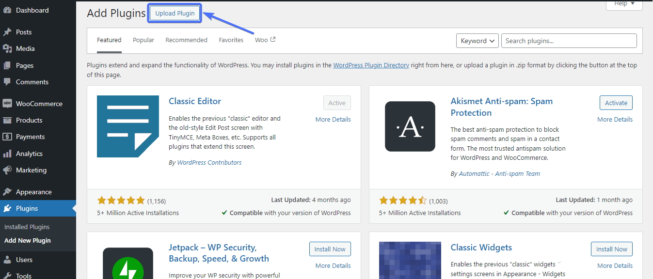This screenshot has width=653, height=279.
Task: Click the Comments speech bubble icon
Action: pyautogui.click(x=7, y=82)
